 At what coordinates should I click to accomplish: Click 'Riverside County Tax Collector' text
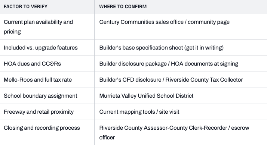(204, 80)
